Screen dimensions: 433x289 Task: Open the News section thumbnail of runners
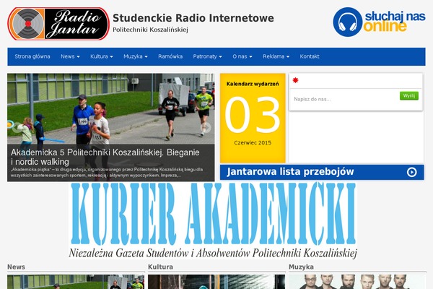76,282
